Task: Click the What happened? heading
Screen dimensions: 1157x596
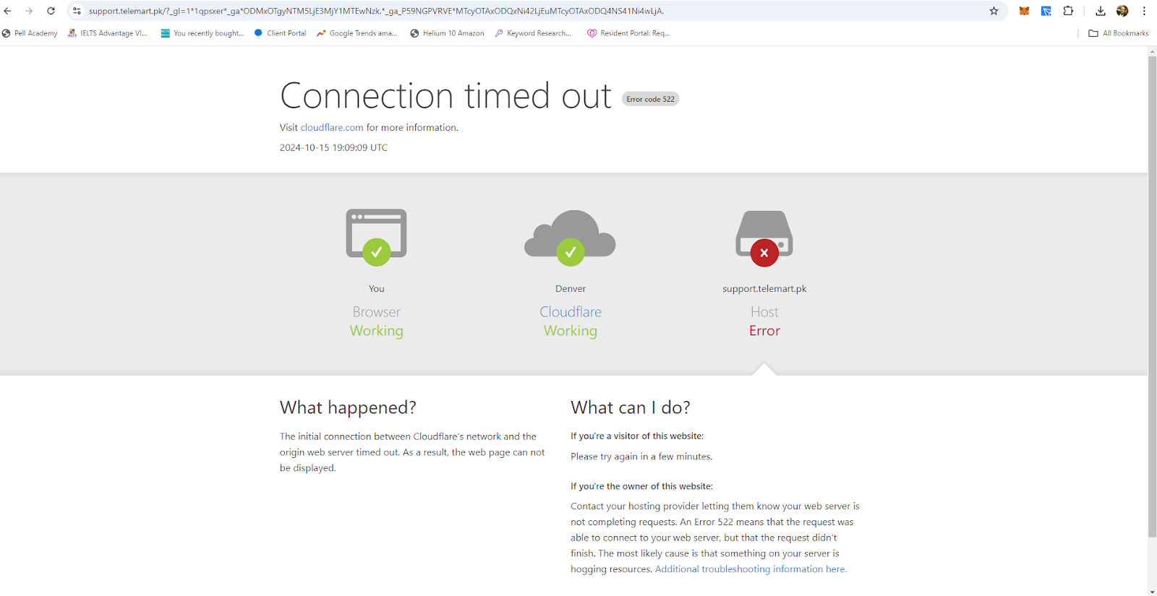Action: (348, 408)
